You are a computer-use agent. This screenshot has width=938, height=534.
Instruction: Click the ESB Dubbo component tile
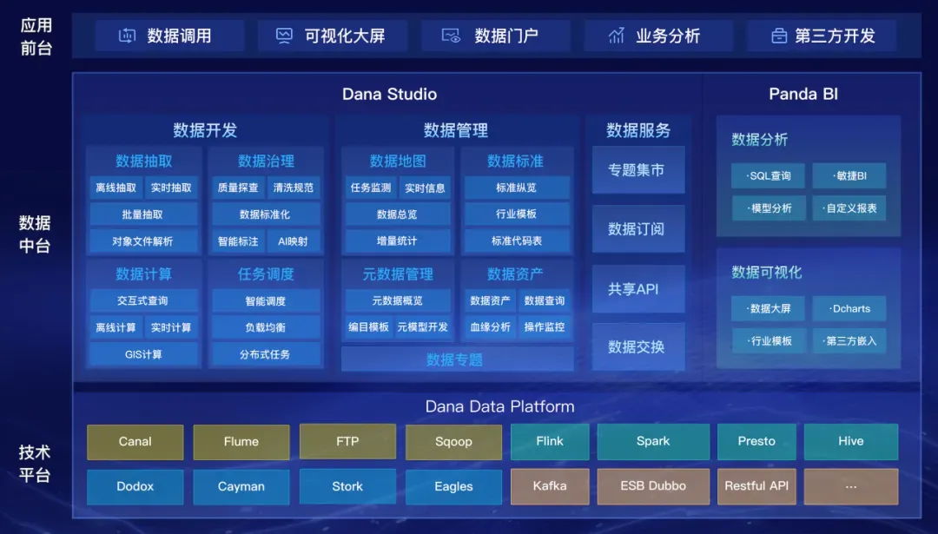[653, 486]
